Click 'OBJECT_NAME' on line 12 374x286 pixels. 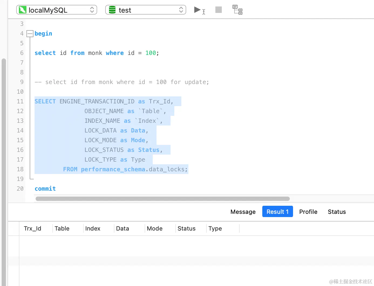tap(104, 111)
